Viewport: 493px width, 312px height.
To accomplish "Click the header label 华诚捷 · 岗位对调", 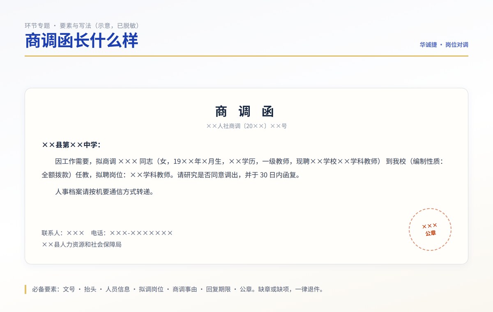I will point(444,45).
